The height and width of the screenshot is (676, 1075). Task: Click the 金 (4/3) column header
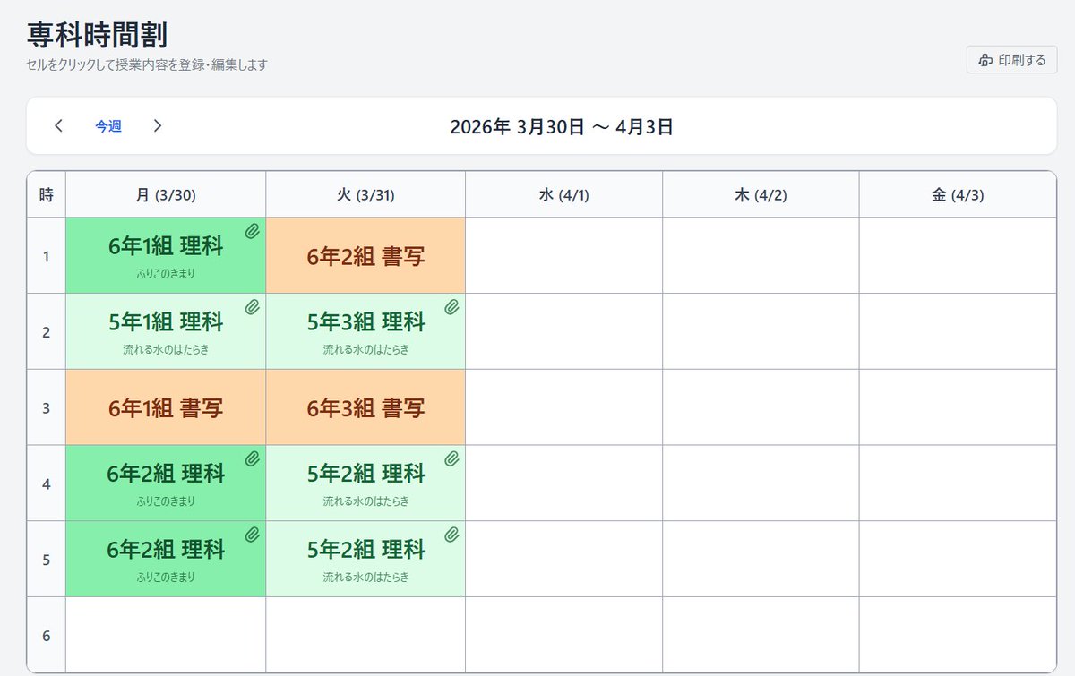click(x=958, y=194)
